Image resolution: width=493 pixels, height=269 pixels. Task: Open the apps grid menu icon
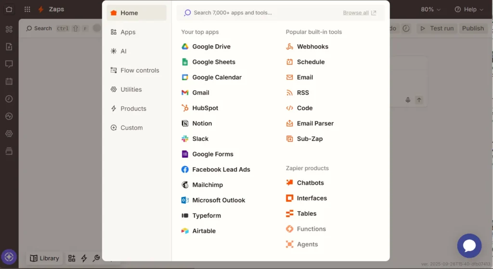click(27, 9)
